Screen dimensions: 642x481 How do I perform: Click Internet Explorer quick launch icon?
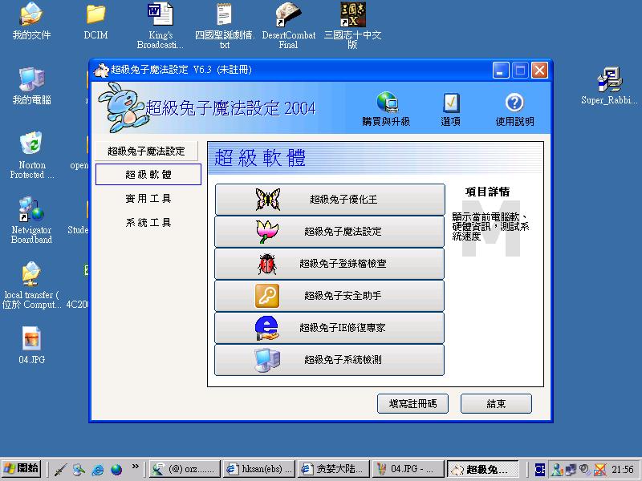tap(98, 469)
